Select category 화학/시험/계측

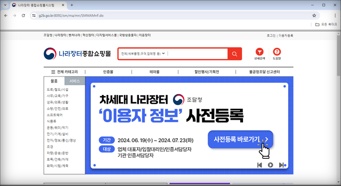[x=57, y=166]
